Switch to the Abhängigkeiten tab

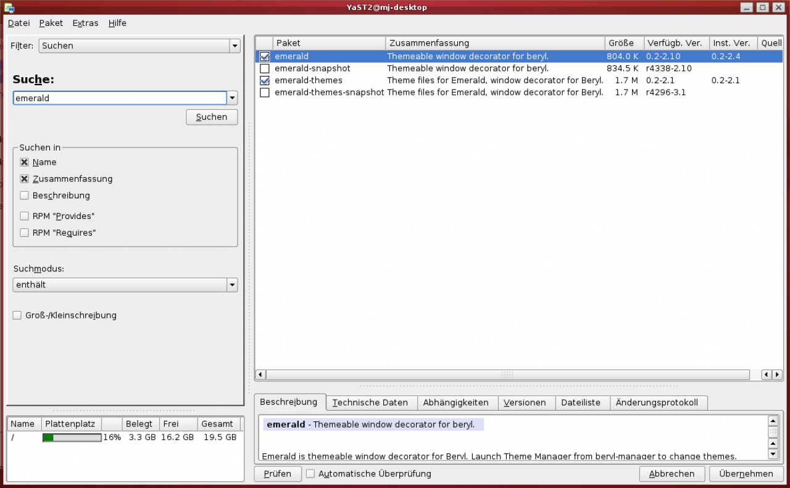point(456,402)
